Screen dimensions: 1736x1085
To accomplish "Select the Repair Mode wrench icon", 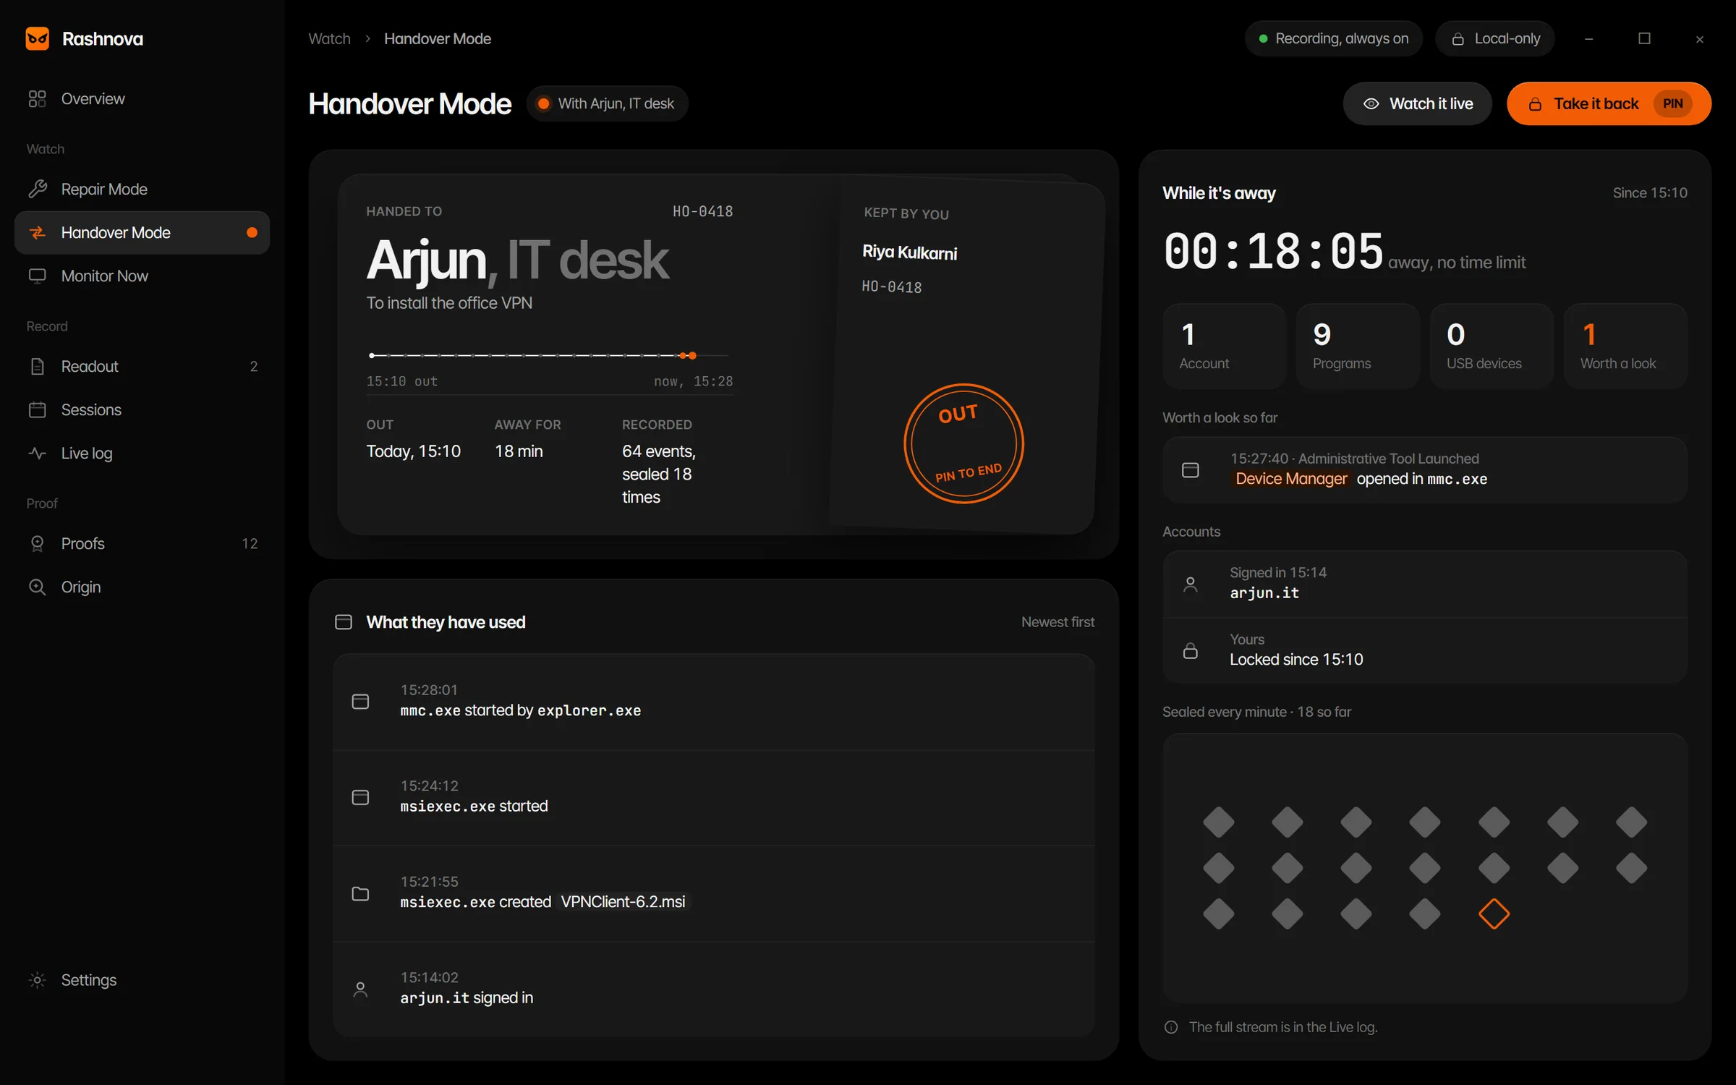I will pos(37,190).
